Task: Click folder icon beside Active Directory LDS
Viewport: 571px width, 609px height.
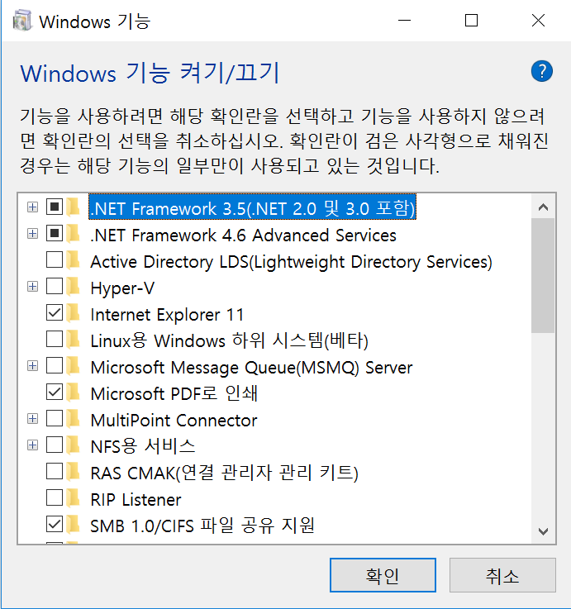Action: click(73, 260)
